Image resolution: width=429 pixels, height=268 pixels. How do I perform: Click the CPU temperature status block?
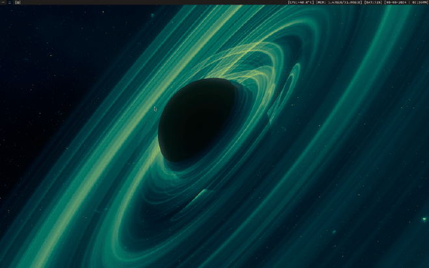click(301, 3)
